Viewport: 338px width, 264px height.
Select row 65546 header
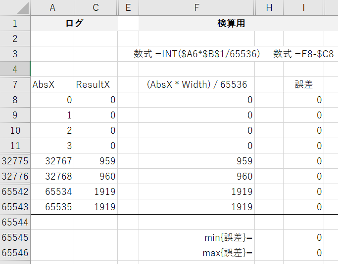tap(15, 253)
